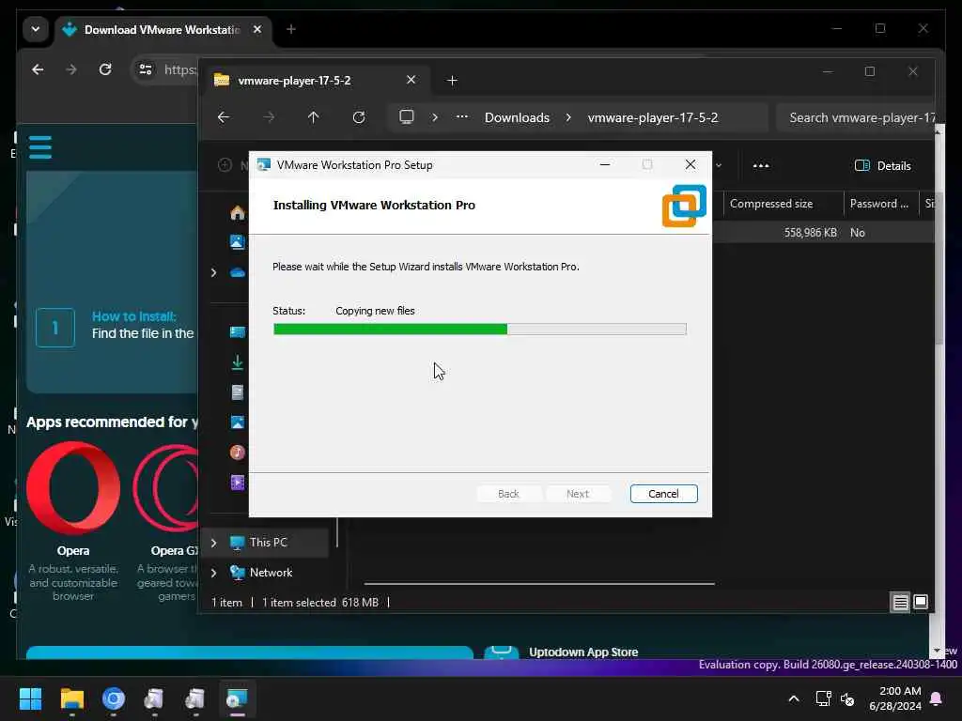This screenshot has height=721, width=962.
Task: Sort by Password column header
Action: [x=878, y=204]
